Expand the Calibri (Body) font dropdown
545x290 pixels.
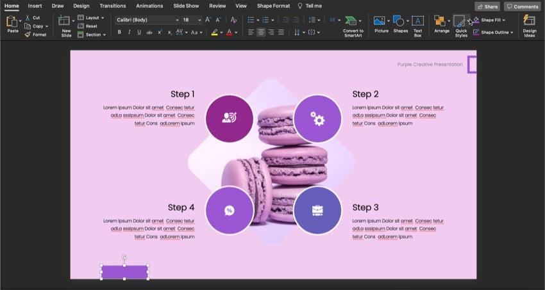[x=177, y=20]
